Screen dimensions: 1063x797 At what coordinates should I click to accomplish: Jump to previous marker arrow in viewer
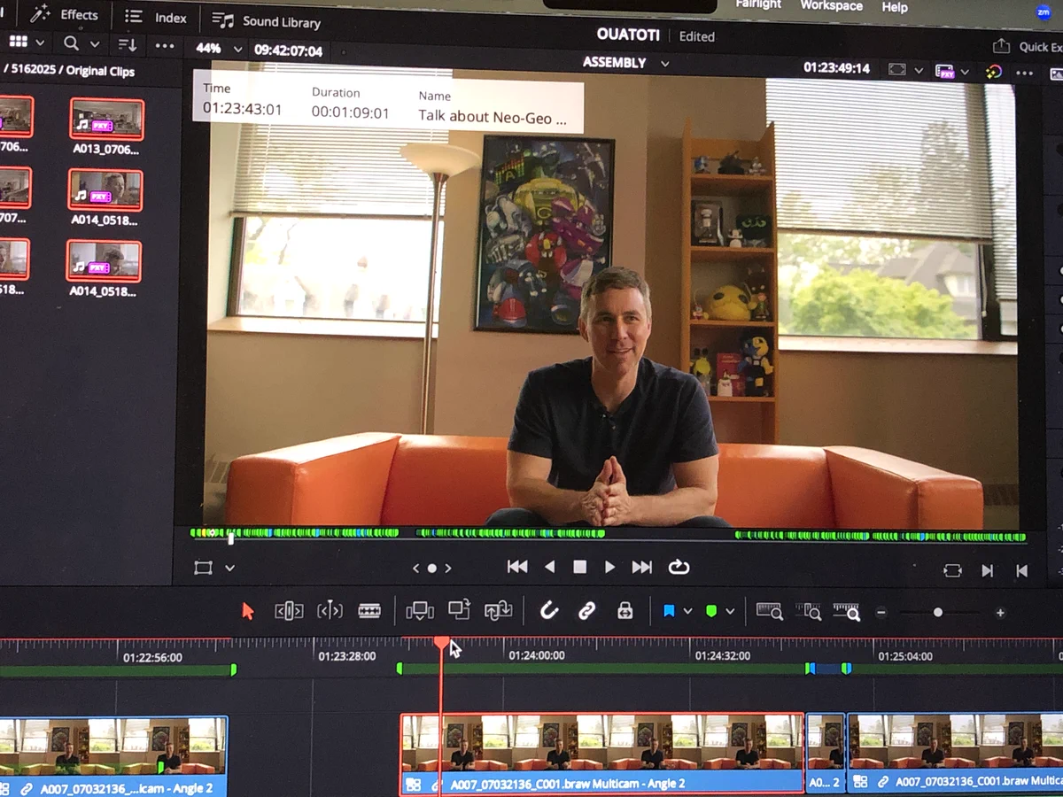coord(416,569)
